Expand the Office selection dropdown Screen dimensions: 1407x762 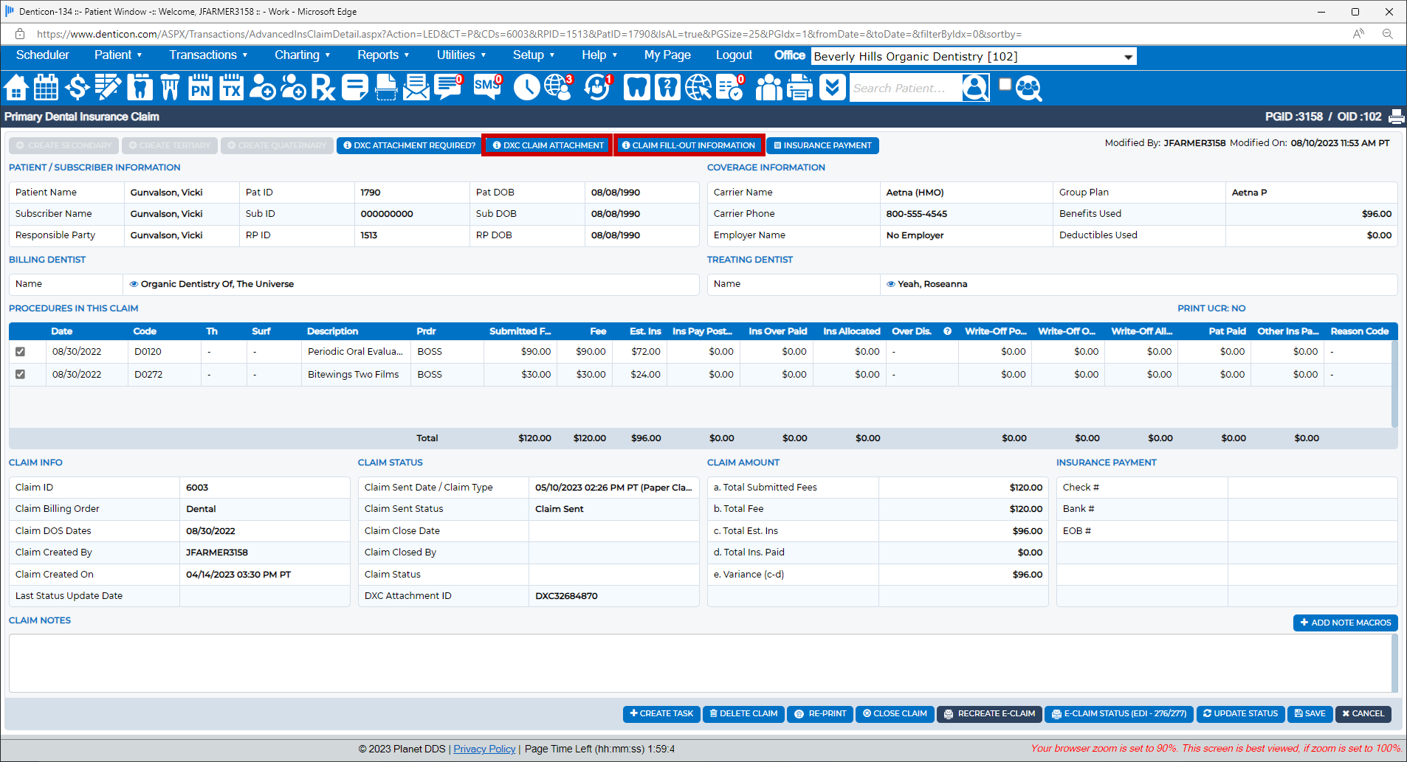[1128, 57]
